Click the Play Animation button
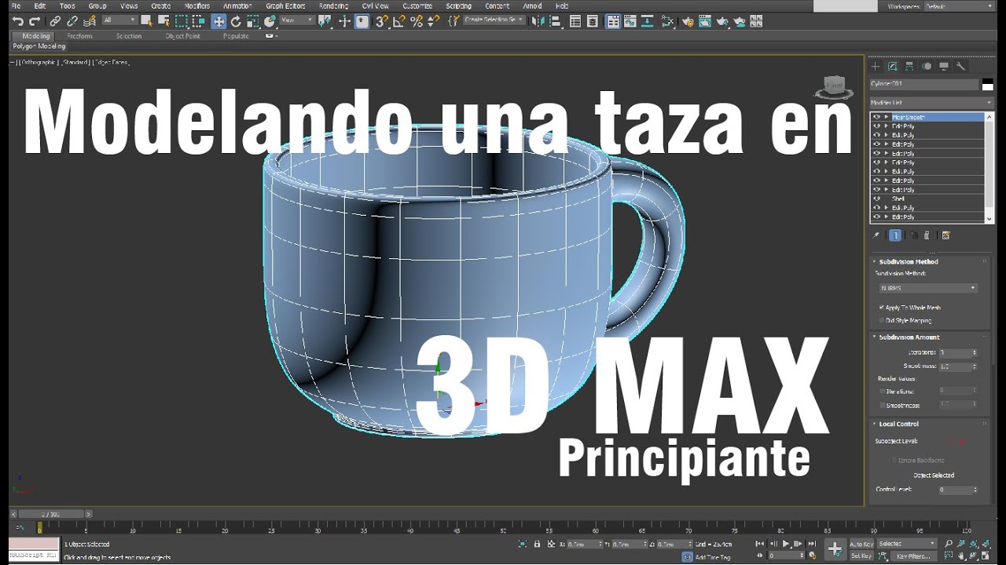 pyautogui.click(x=786, y=544)
